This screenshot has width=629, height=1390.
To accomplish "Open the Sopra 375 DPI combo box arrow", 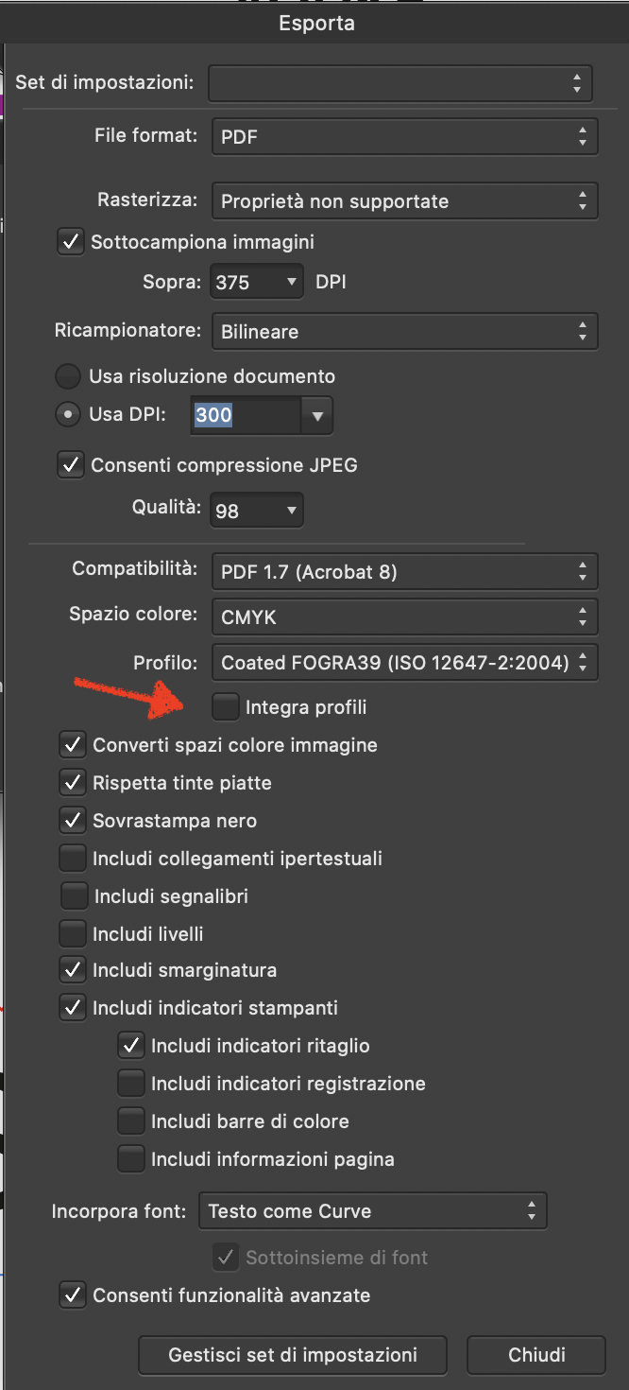I will tap(291, 282).
